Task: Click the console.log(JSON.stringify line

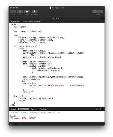Action: tap(53, 77)
